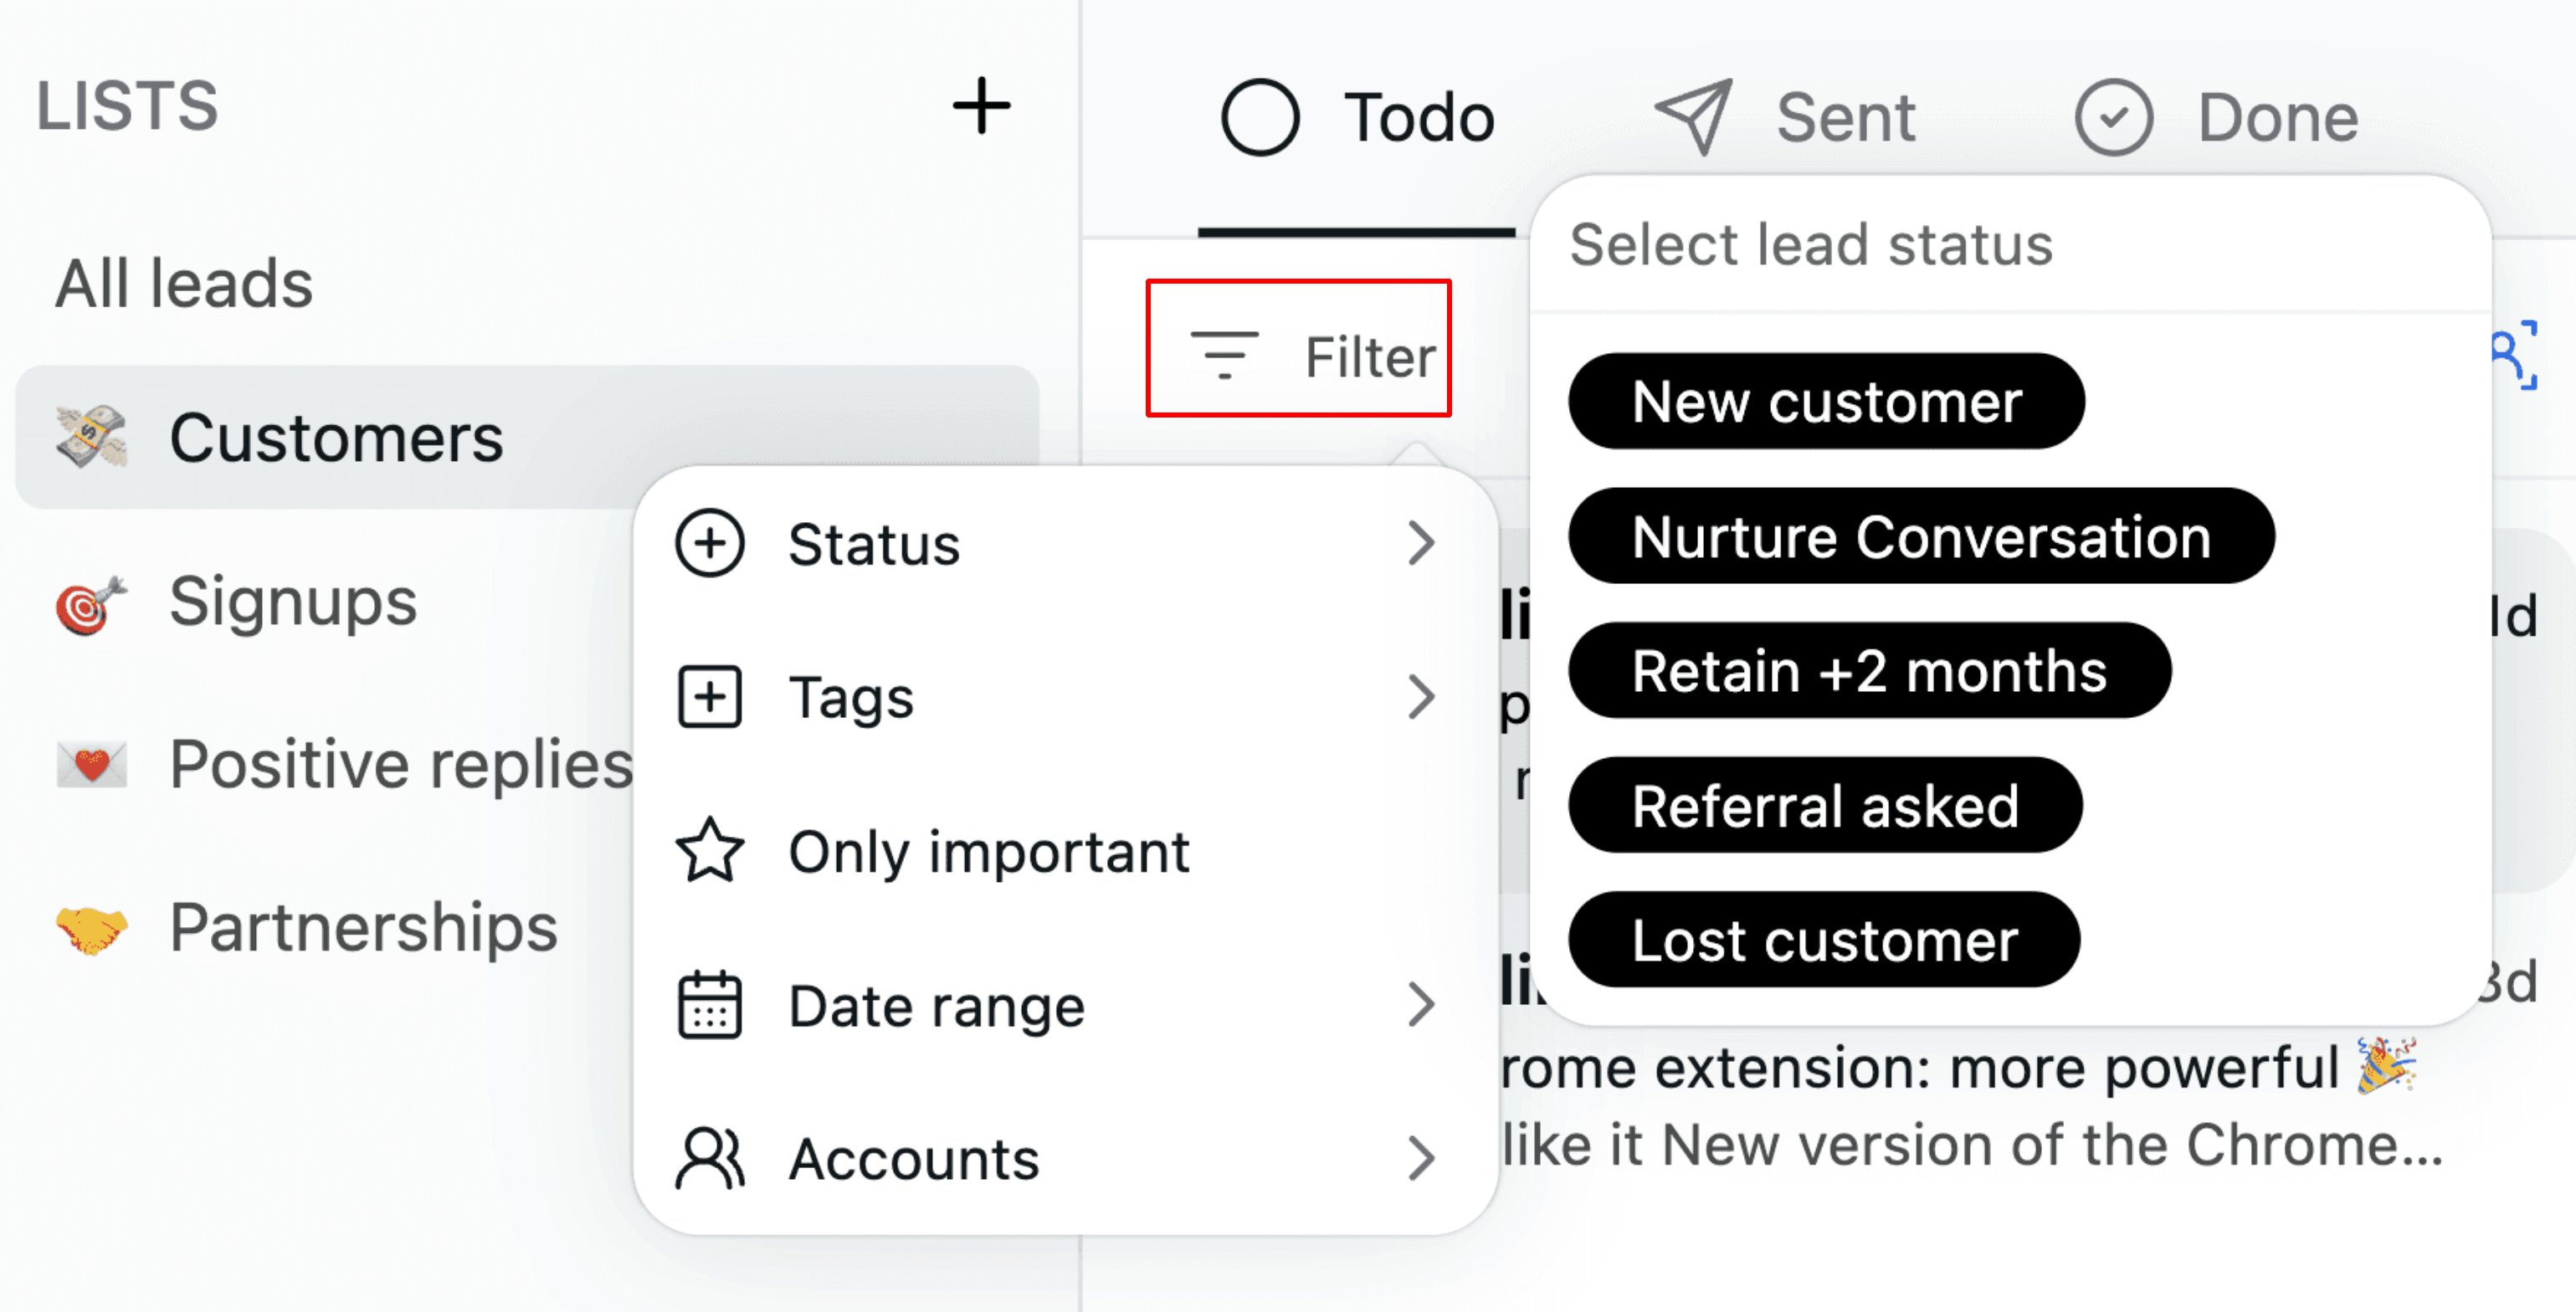Image resolution: width=2576 pixels, height=1312 pixels.
Task: Select Referral asked status
Action: pos(1825,805)
